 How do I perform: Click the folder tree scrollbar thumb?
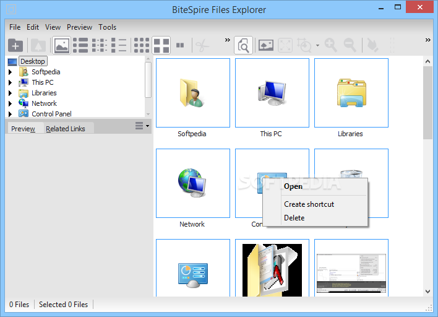[148, 80]
